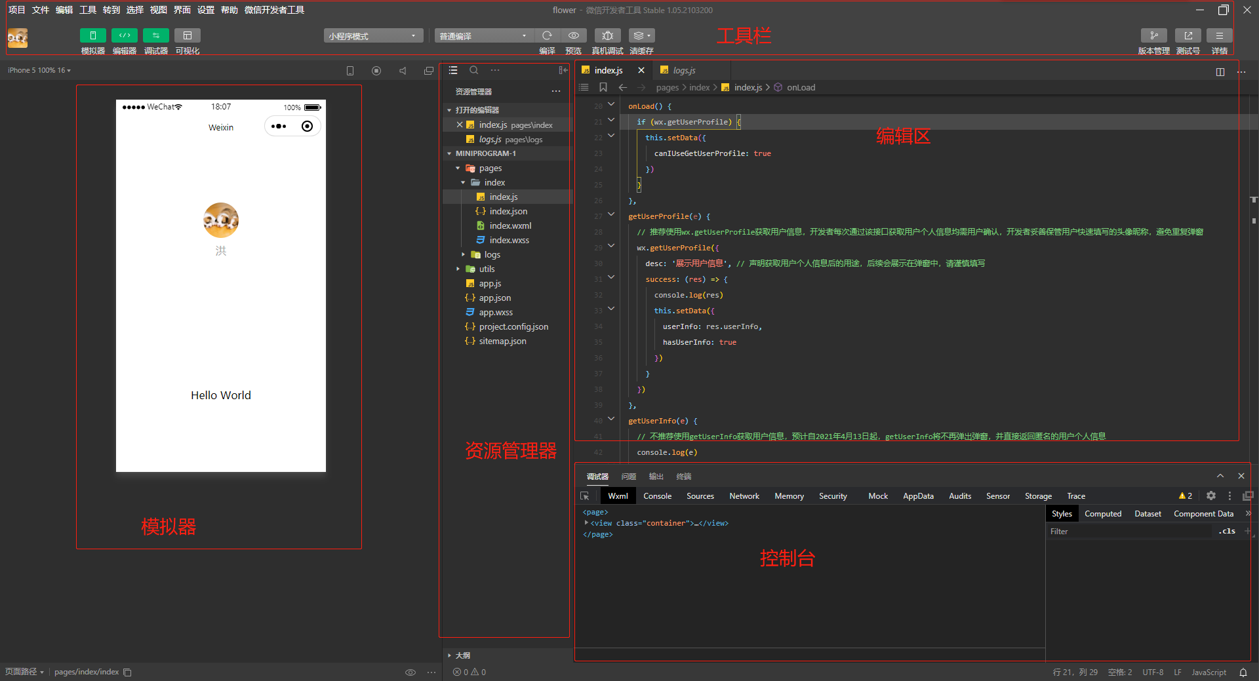Select the element inspector arrow in debugger
The width and height of the screenshot is (1259, 681).
585,496
